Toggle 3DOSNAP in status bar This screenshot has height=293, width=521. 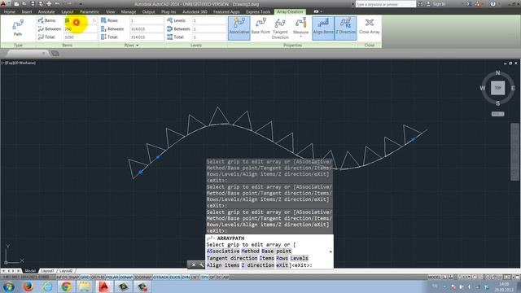(x=142, y=277)
